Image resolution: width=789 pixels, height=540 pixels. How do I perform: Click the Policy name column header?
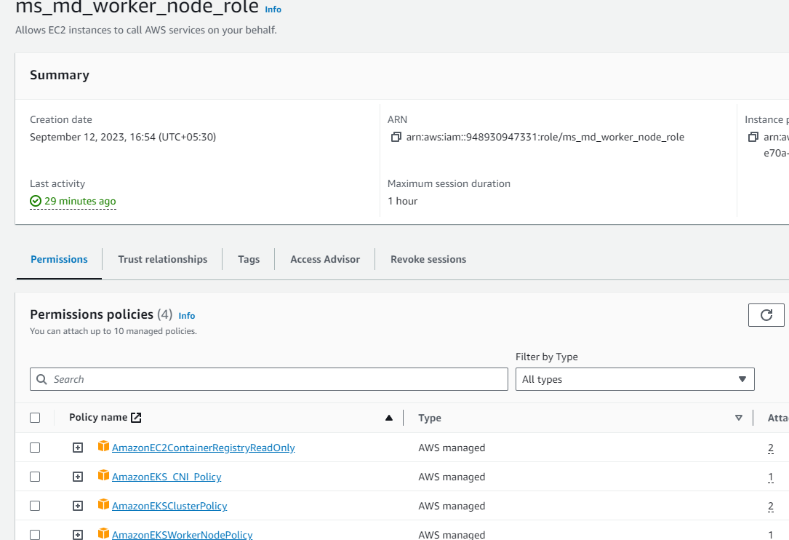pos(98,418)
